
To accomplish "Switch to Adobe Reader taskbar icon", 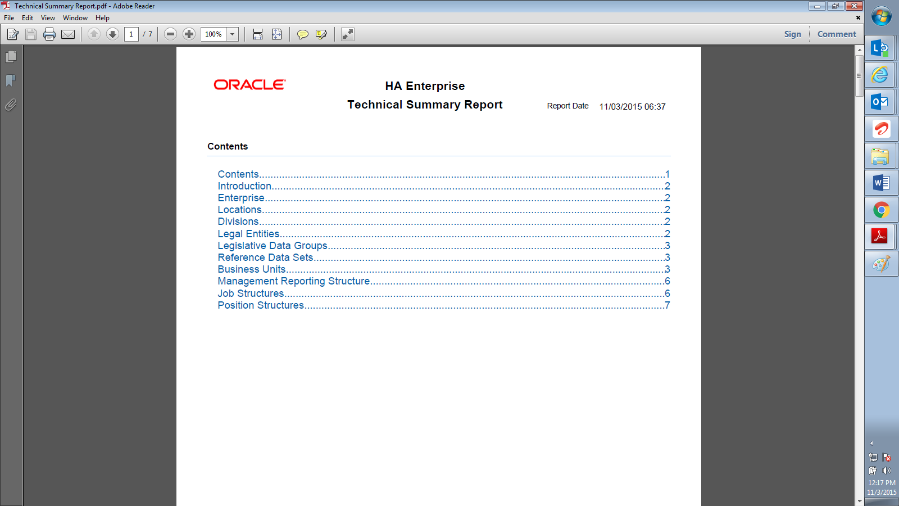I will [x=880, y=237].
